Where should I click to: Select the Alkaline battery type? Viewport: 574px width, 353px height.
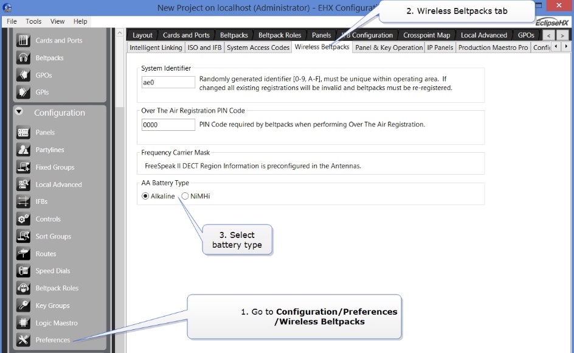[145, 196]
